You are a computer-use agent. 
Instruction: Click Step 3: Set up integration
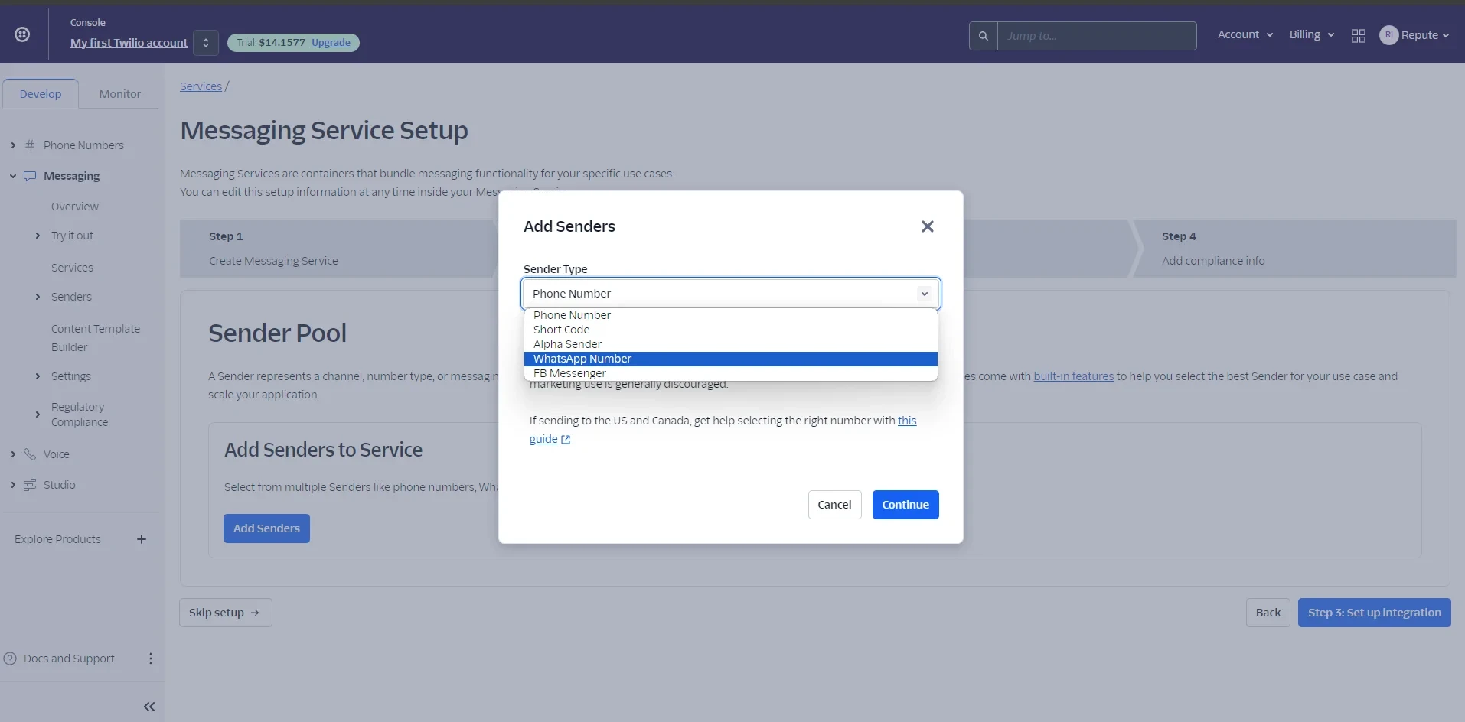click(x=1374, y=613)
